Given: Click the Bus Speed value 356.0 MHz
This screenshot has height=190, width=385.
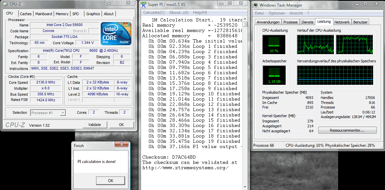Looking at the screenshot, I should click(x=46, y=94).
